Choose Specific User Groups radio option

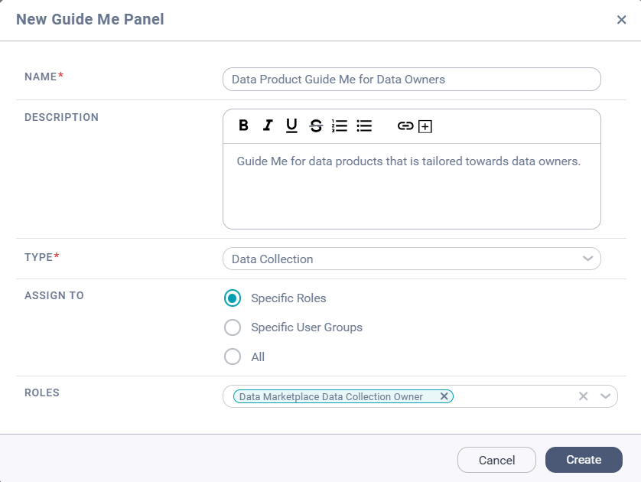[233, 327]
